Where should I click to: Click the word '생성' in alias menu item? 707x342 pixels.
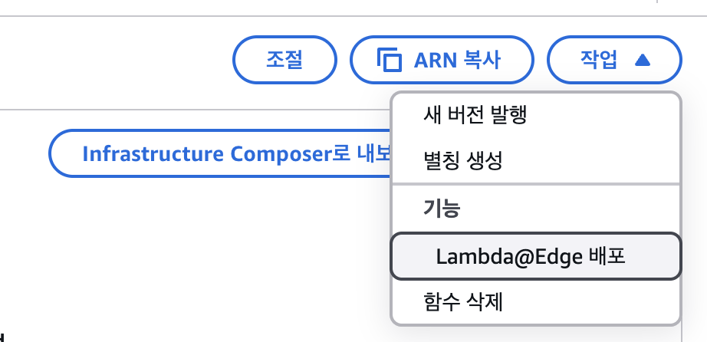click(x=485, y=162)
